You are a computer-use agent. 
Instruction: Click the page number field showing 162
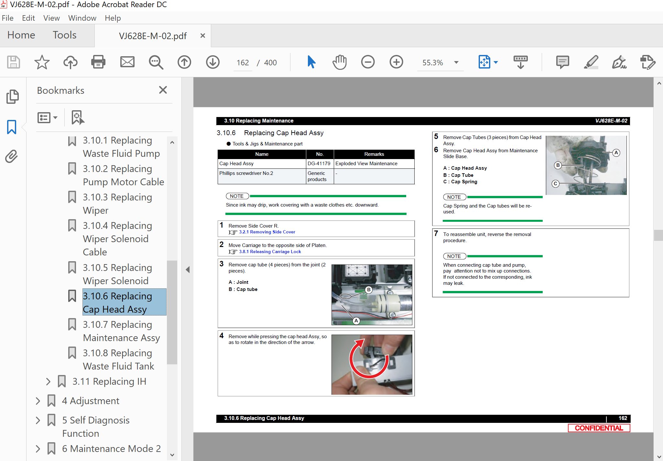click(243, 62)
